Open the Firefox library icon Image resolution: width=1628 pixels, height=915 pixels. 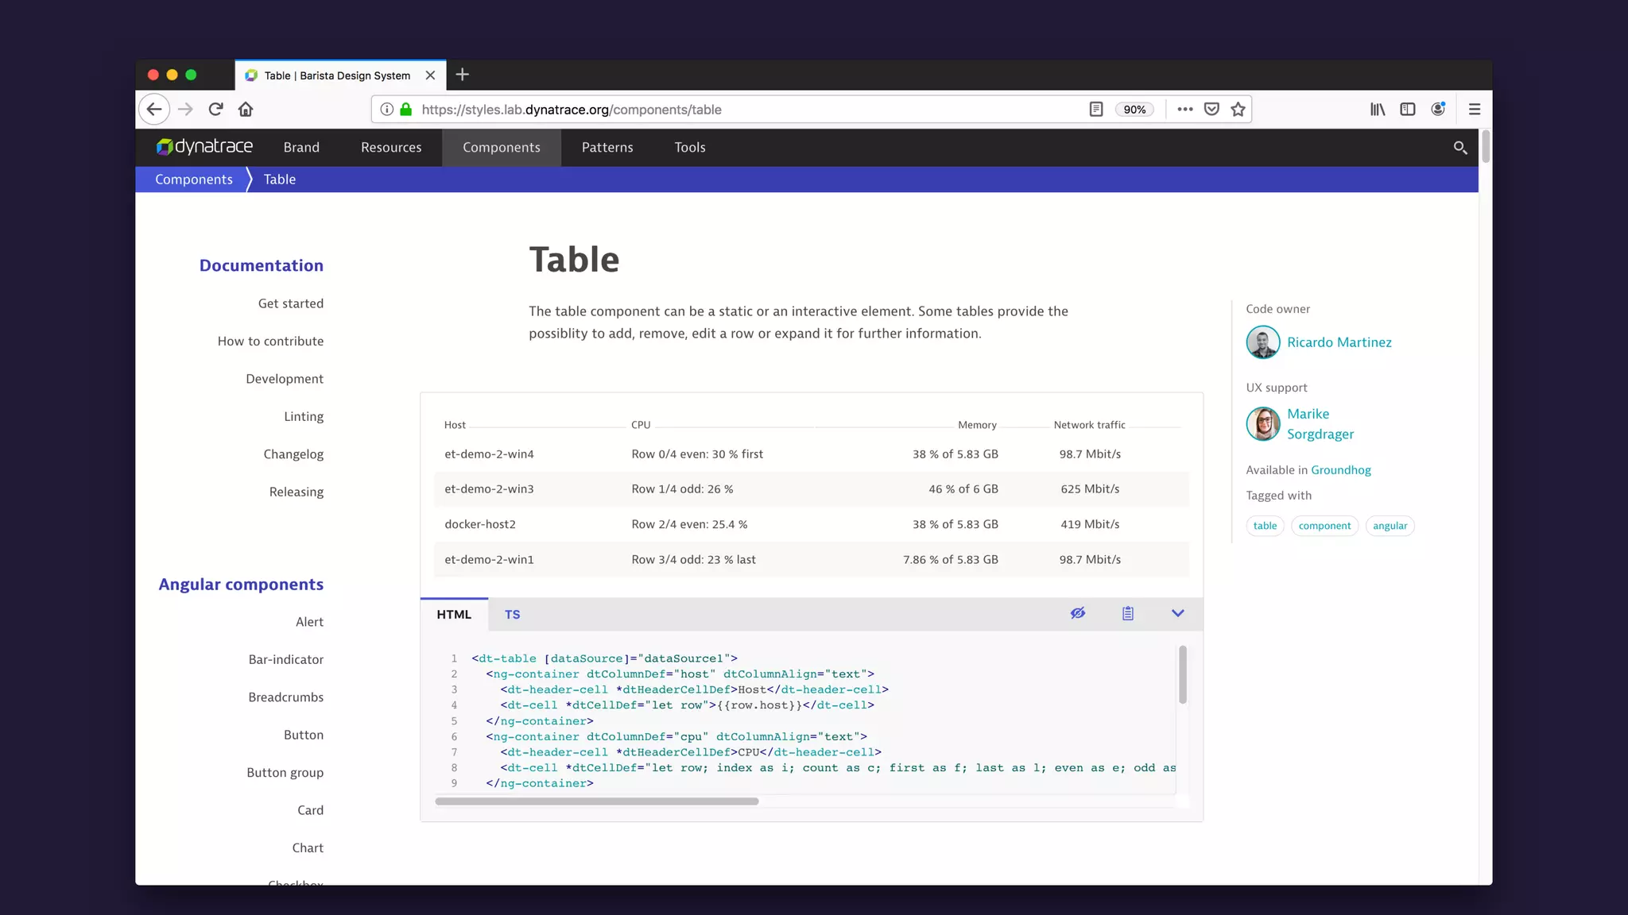pos(1378,110)
